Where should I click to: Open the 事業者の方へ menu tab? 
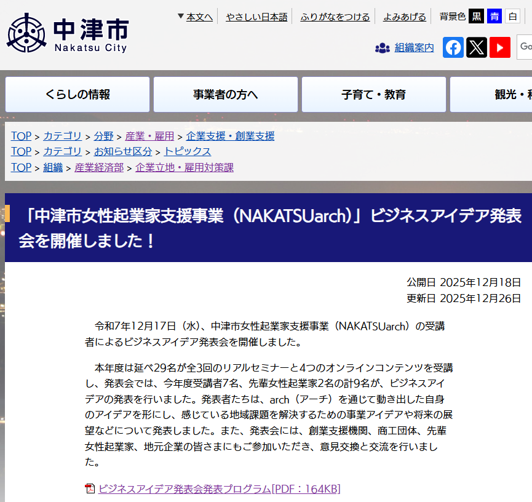coord(226,94)
